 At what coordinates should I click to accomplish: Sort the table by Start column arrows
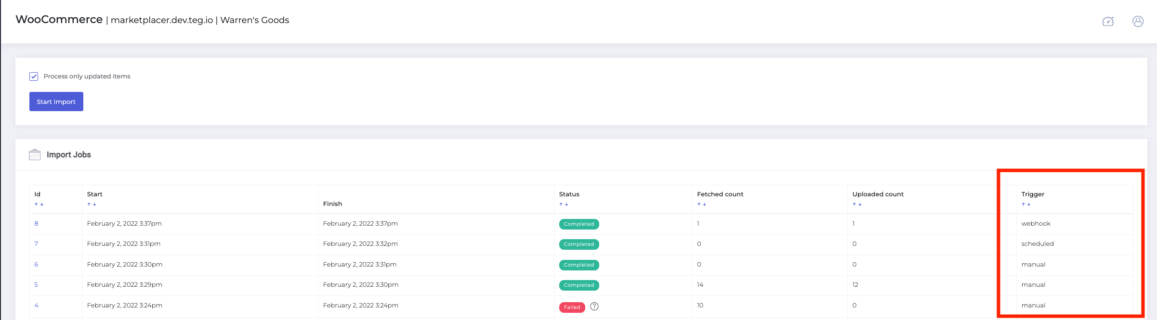(x=92, y=205)
